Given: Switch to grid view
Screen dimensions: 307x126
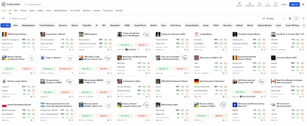Looking at the screenshot, I should pyautogui.click(x=290, y=18).
